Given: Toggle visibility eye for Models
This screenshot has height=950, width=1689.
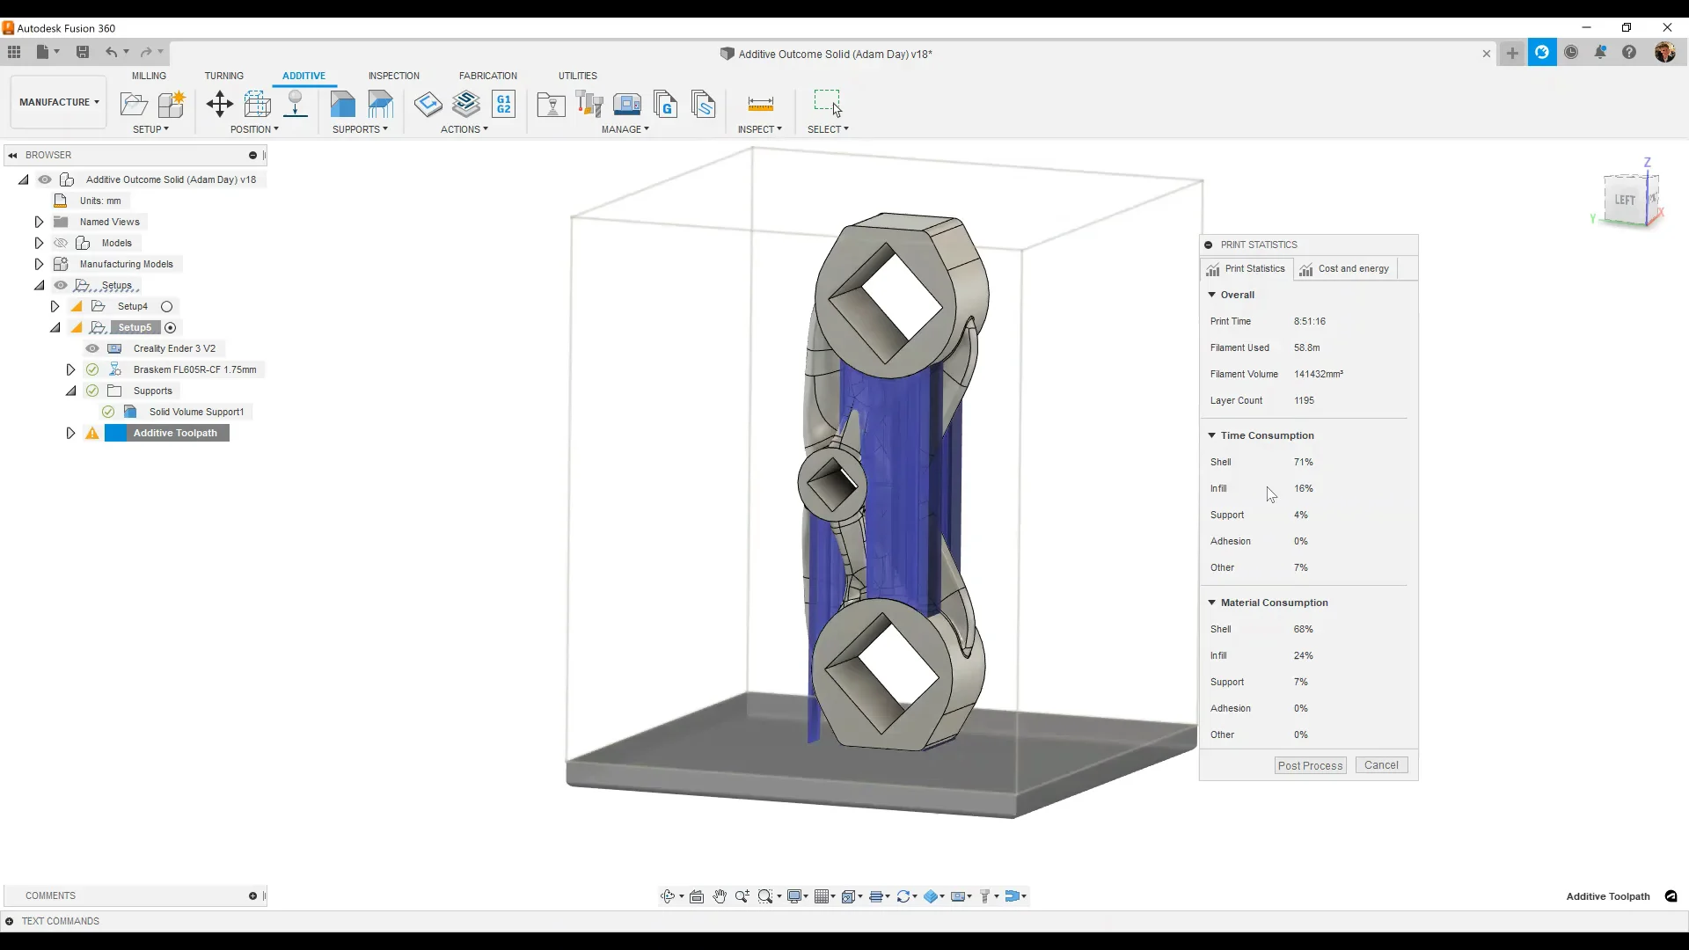Looking at the screenshot, I should tap(61, 243).
